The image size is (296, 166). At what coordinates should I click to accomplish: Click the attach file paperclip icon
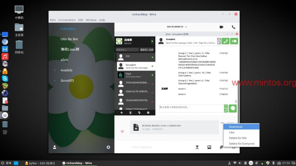221,147
